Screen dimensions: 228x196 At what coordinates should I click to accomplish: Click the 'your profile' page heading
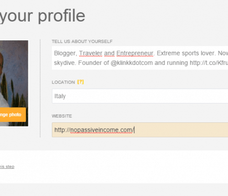click(42, 16)
